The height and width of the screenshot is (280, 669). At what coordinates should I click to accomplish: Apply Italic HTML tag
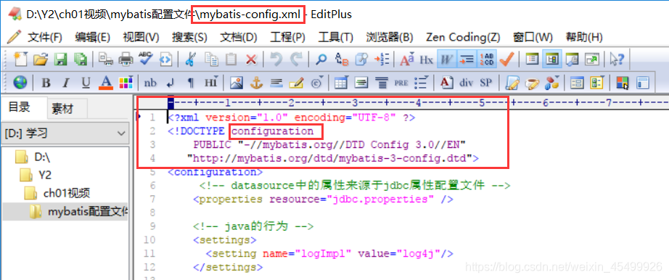pos(66,83)
